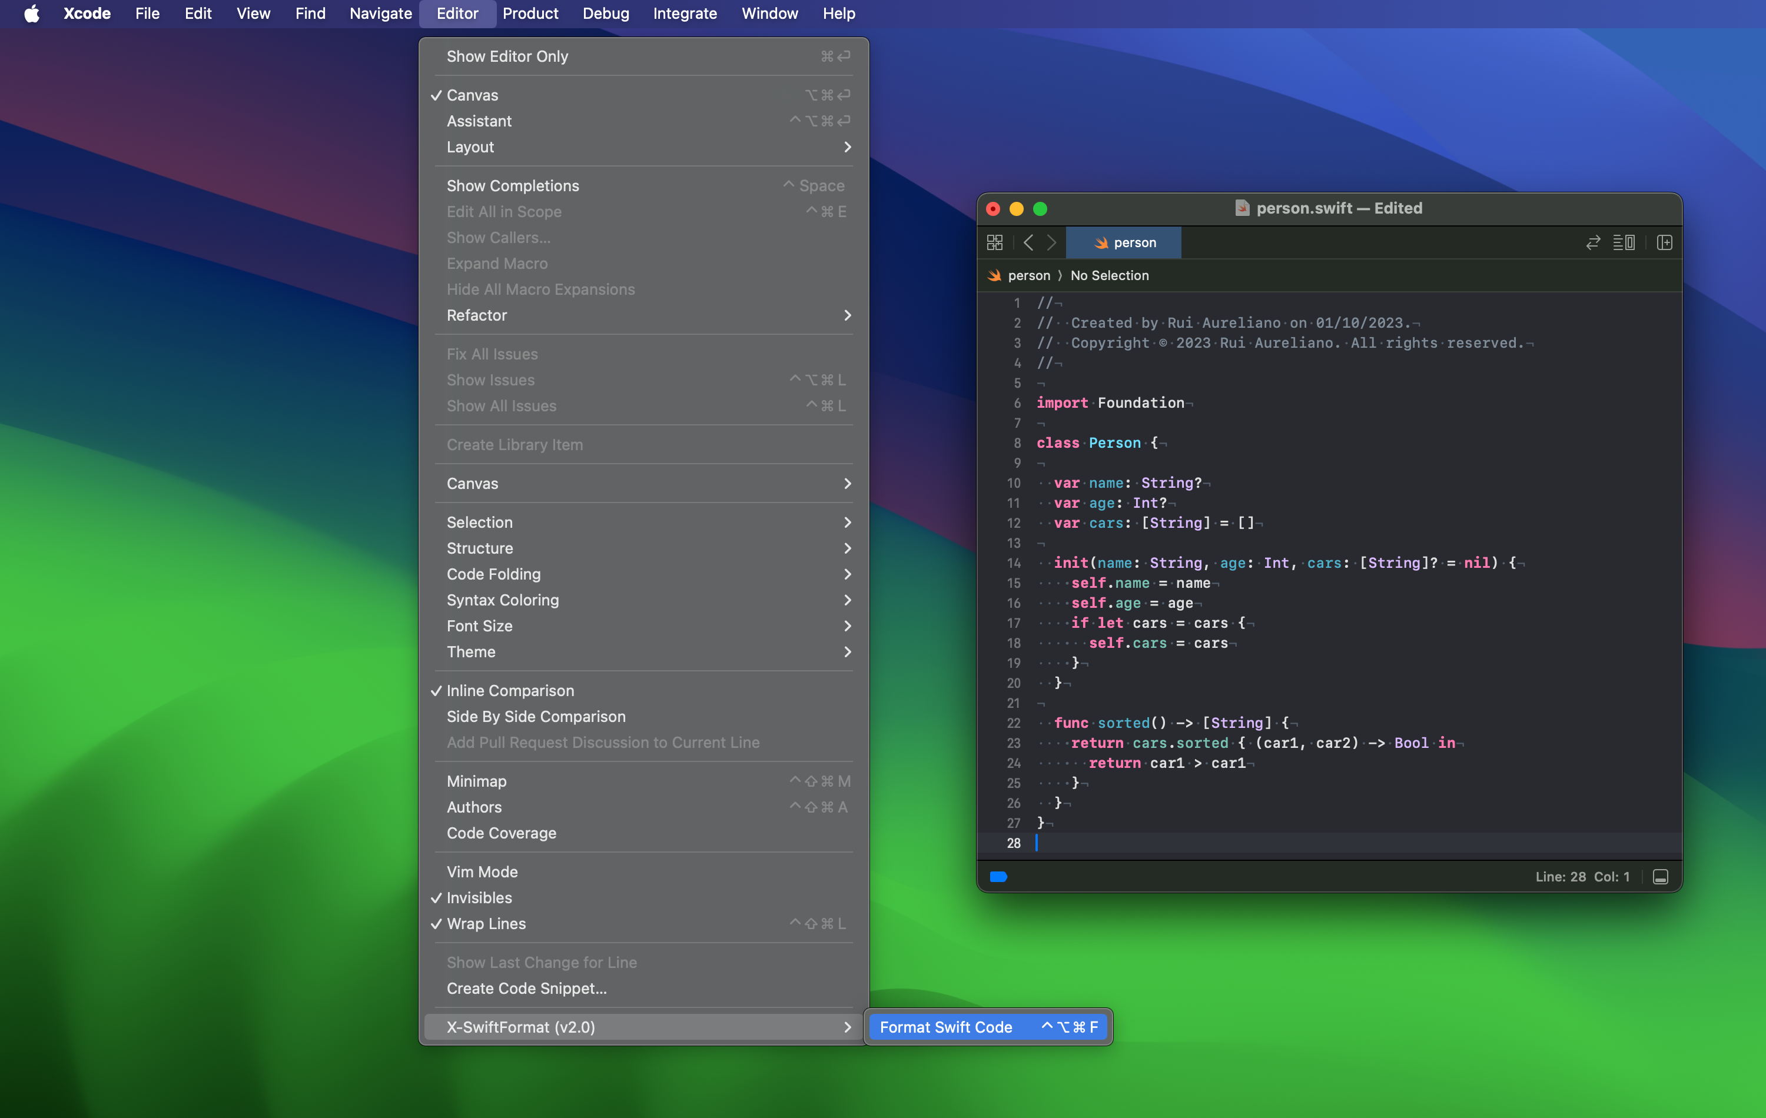
Task: Enable Vim Mode
Action: (x=644, y=871)
